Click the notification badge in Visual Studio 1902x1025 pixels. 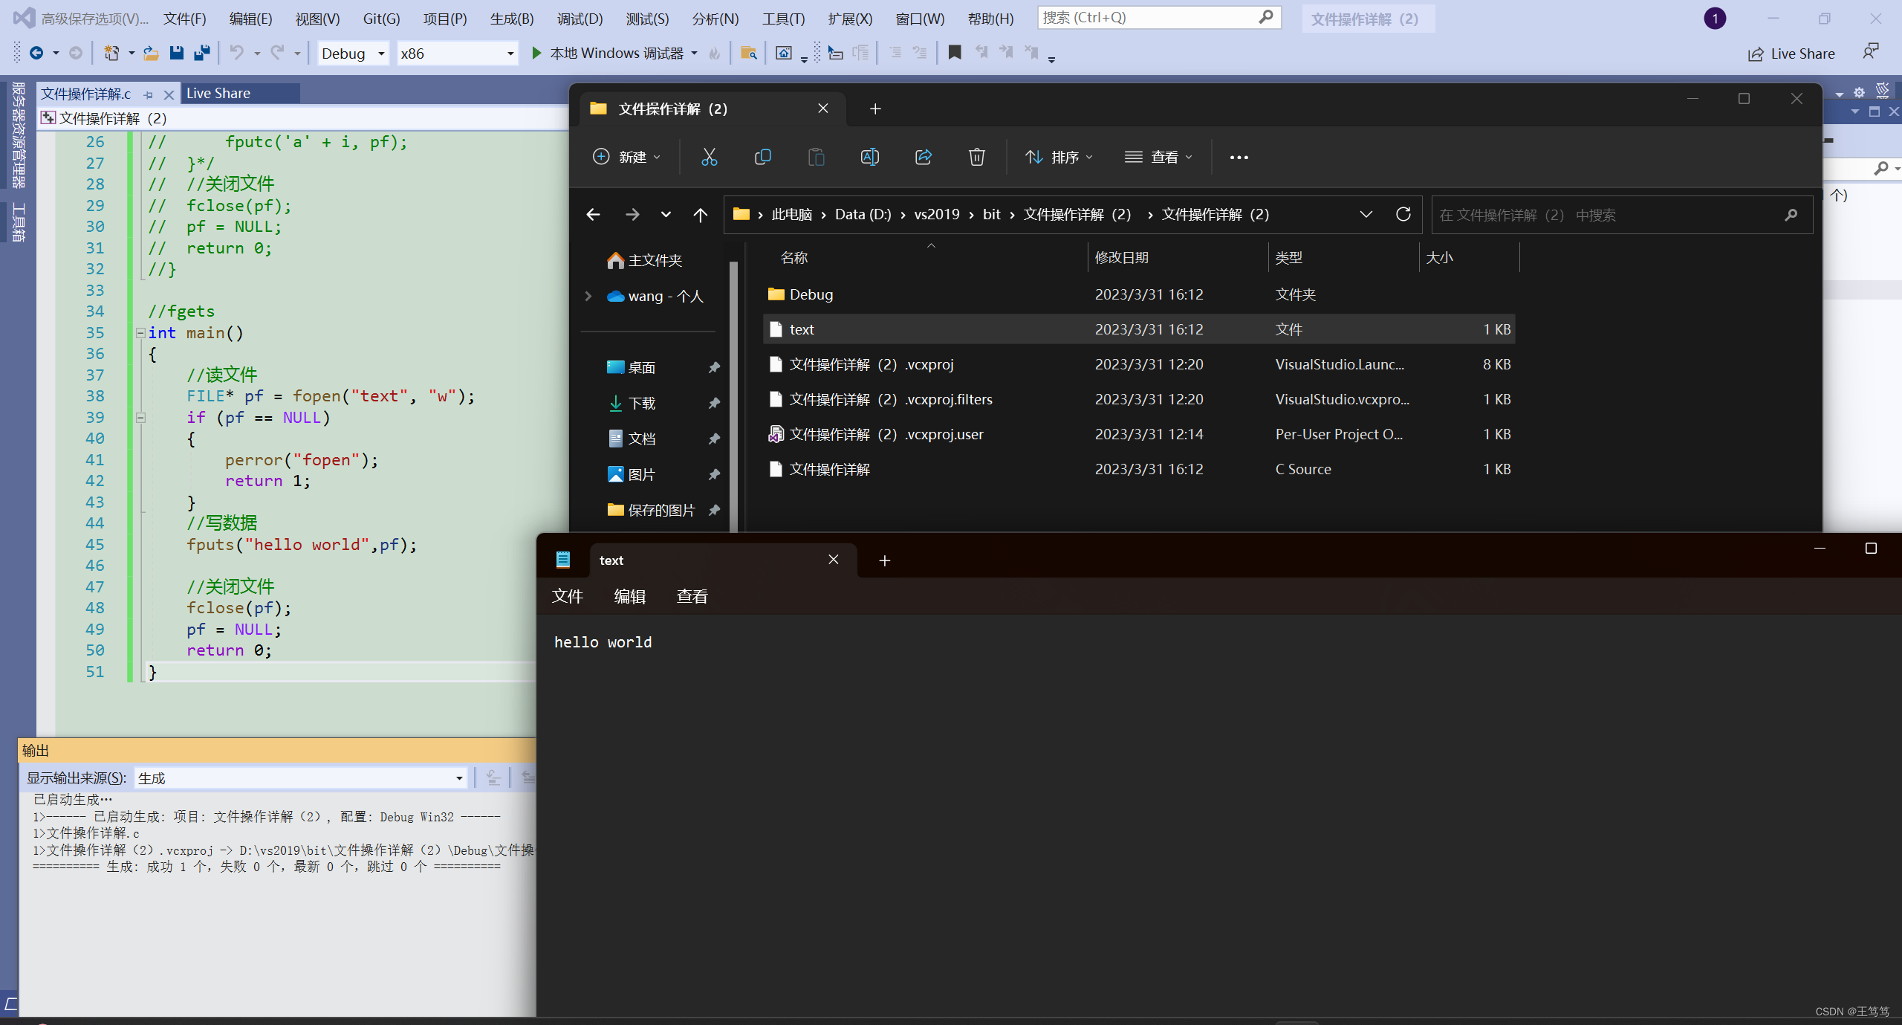1715,18
